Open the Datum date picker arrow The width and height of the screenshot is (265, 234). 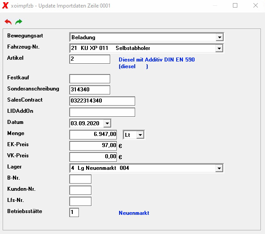pos(107,123)
